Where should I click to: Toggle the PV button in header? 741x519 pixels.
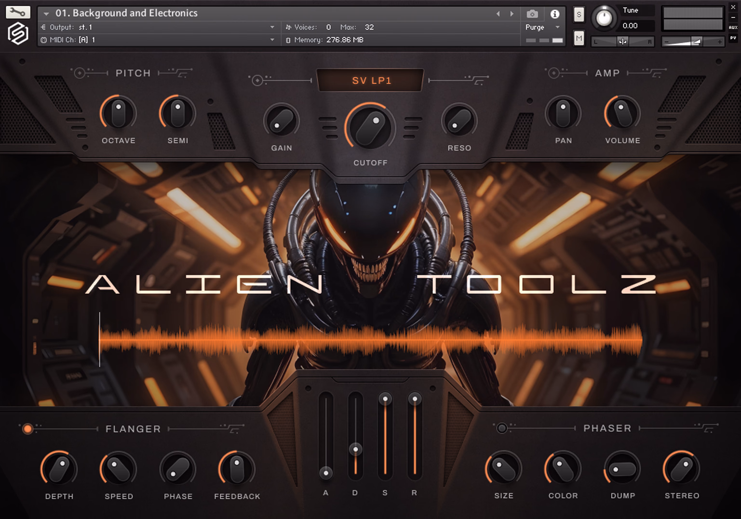[x=733, y=38]
